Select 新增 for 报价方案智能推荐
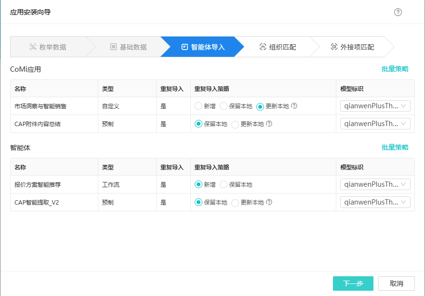The image size is (425, 296). [199, 185]
